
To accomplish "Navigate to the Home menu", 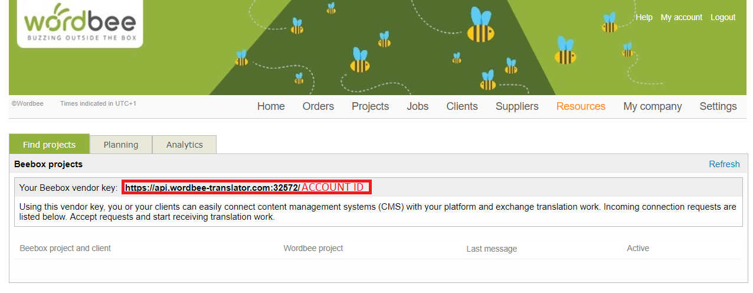I will click(x=271, y=106).
